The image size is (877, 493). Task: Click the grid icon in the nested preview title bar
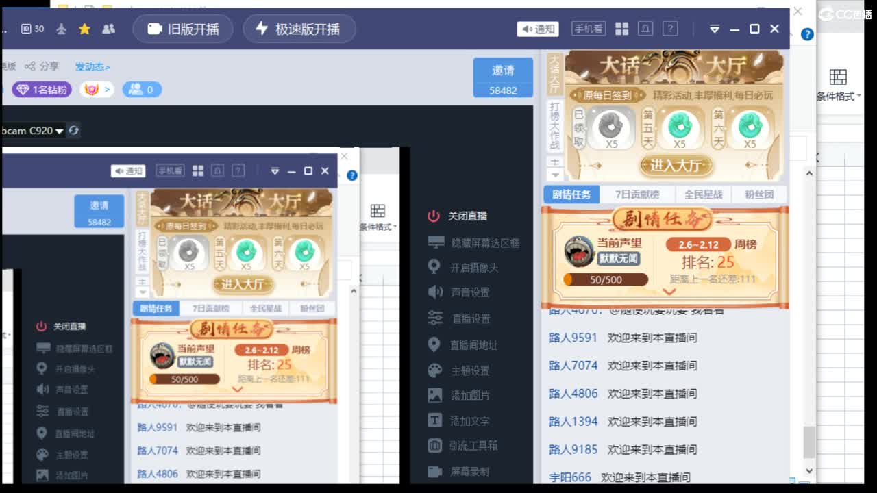point(198,170)
